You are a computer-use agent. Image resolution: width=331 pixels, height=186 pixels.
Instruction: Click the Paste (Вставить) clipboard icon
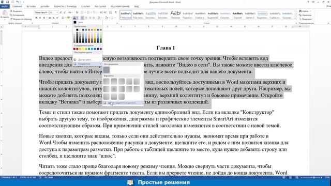[5, 13]
